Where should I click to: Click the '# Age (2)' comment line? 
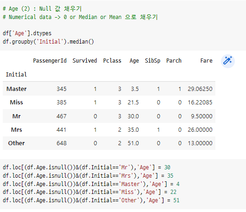(42, 9)
